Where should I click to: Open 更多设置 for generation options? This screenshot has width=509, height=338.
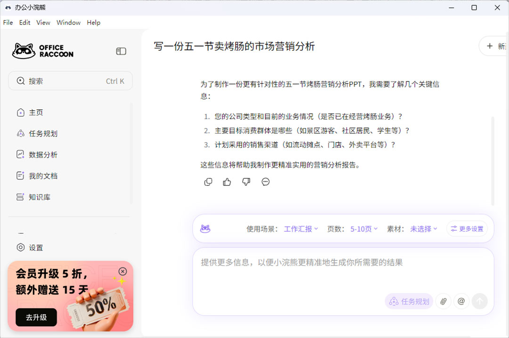(x=467, y=229)
